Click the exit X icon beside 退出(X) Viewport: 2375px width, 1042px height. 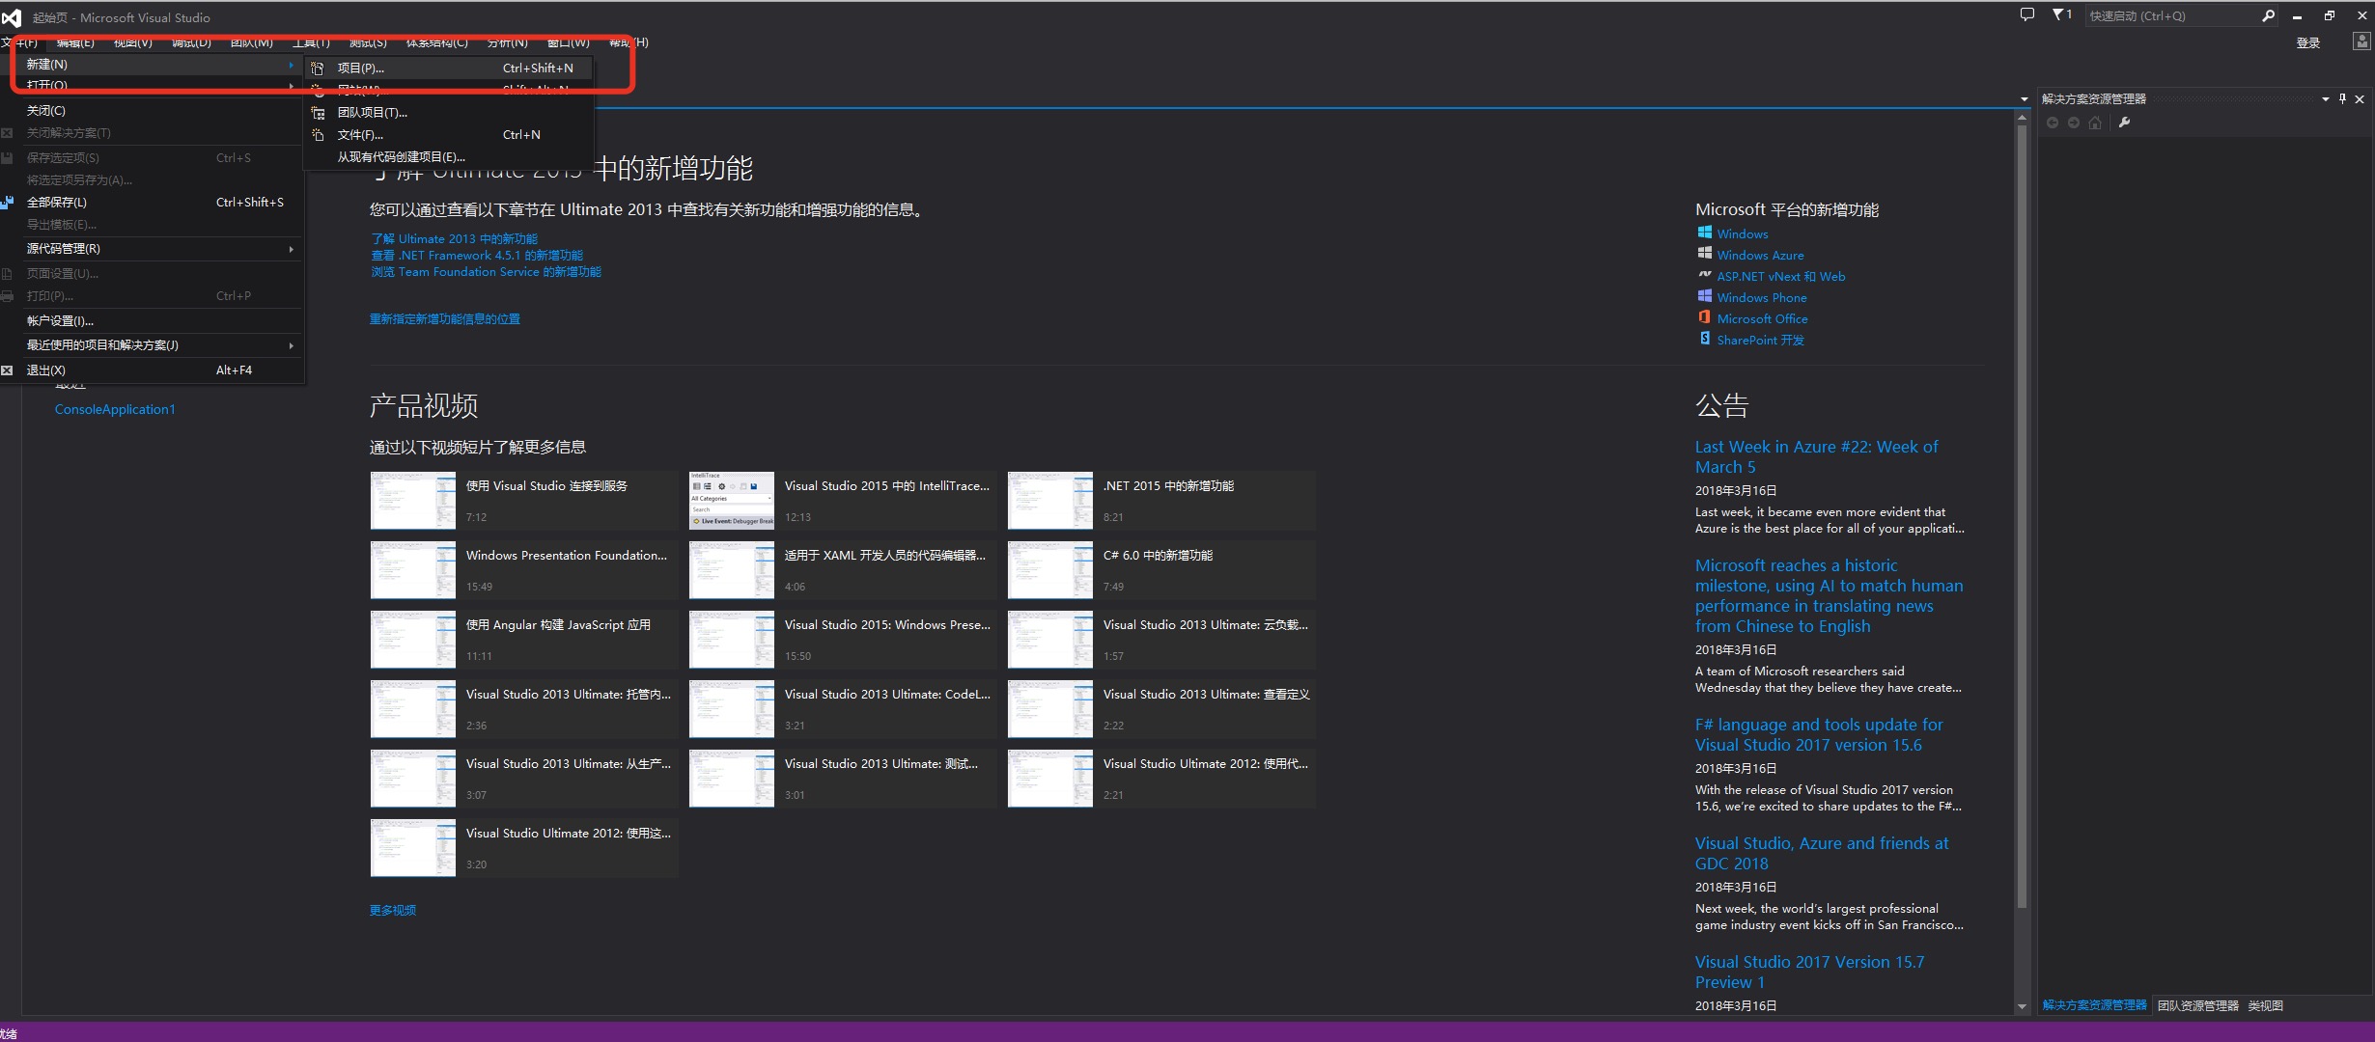click(x=7, y=370)
